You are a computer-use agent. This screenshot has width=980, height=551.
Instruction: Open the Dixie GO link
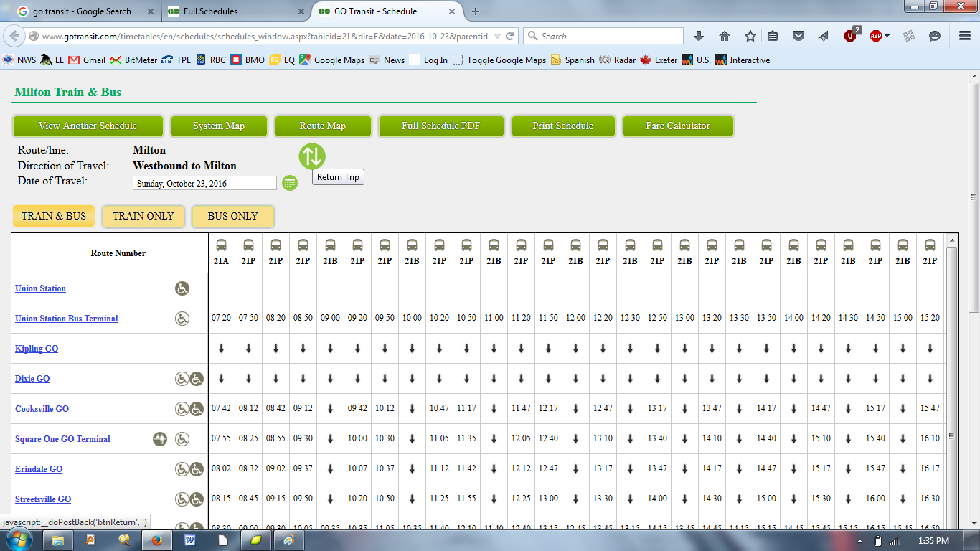(x=32, y=379)
